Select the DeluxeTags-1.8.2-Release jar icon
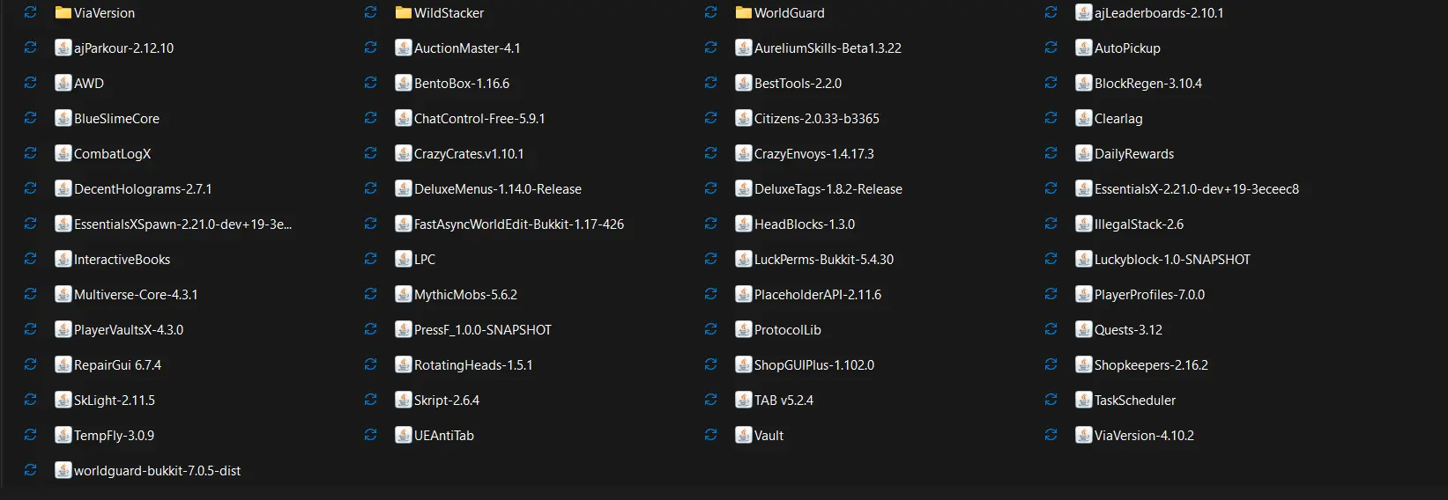 coord(744,188)
